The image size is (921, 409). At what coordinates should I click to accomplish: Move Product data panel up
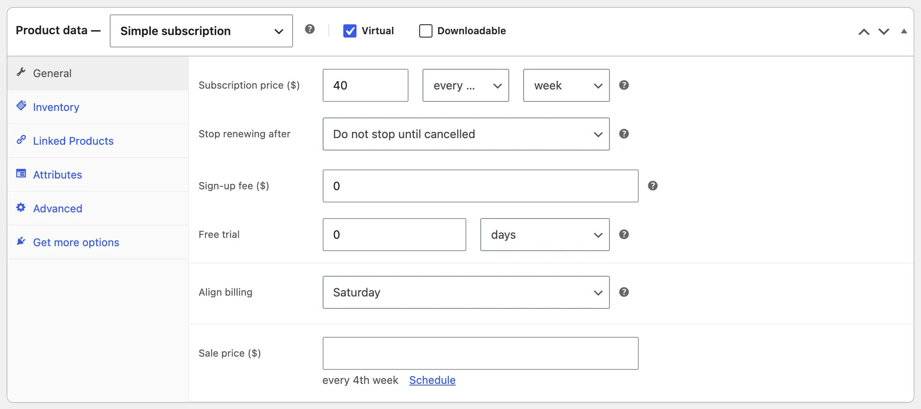click(864, 32)
